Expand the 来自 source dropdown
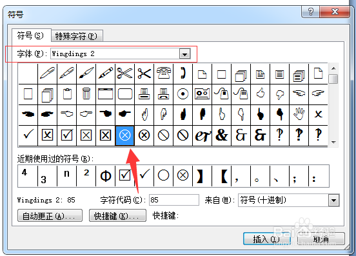 [x=334, y=201]
